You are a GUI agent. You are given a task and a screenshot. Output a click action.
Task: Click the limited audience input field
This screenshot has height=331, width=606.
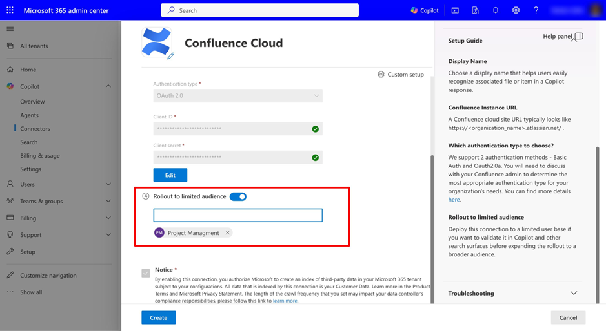237,215
